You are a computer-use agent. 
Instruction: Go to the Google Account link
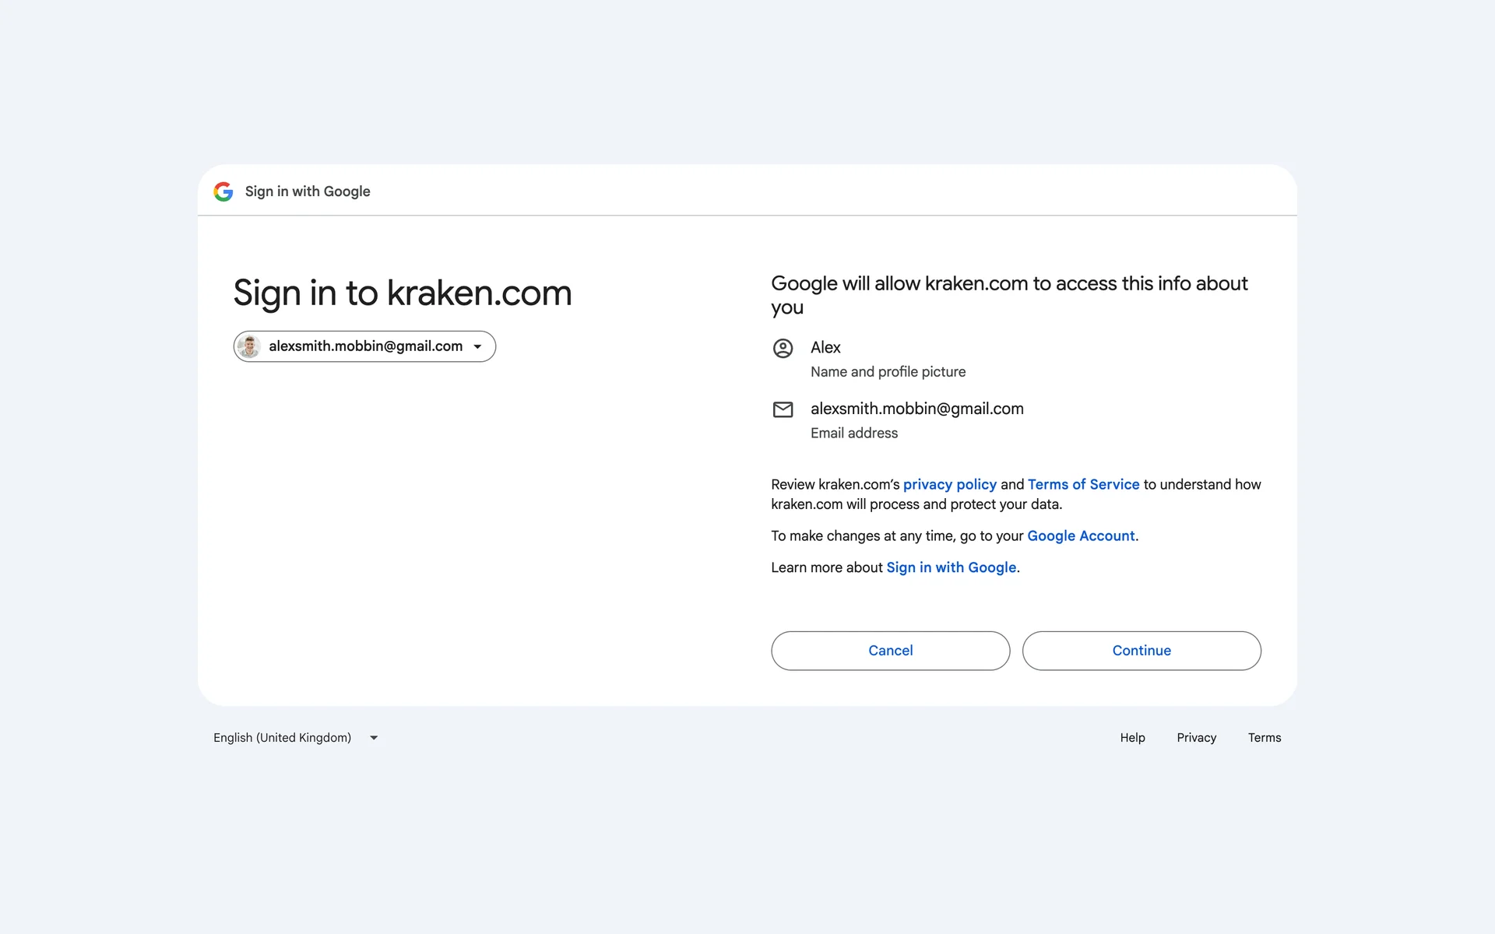(1081, 535)
